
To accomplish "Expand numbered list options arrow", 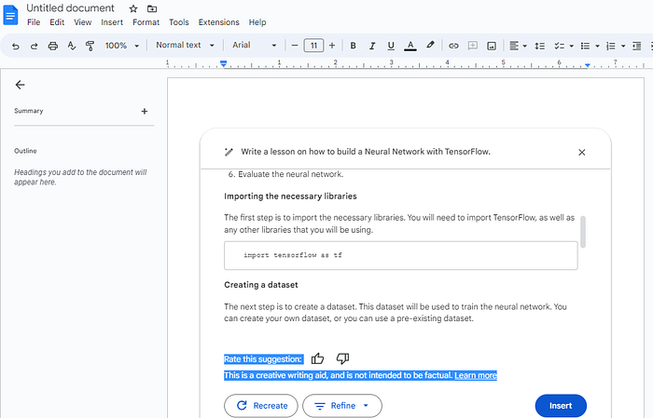I will pyautogui.click(x=623, y=46).
